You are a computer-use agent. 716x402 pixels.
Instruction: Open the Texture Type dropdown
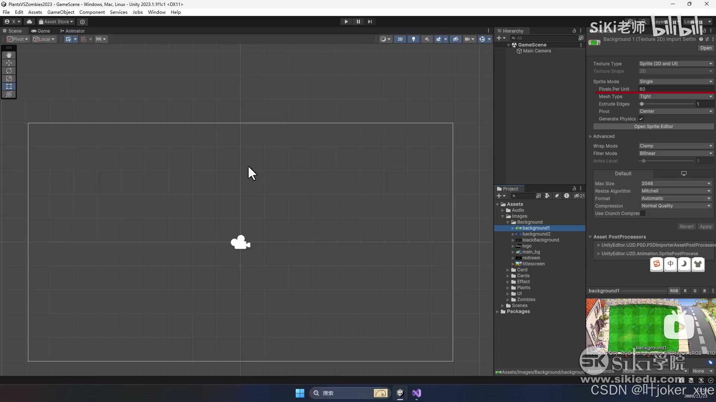[676, 63]
